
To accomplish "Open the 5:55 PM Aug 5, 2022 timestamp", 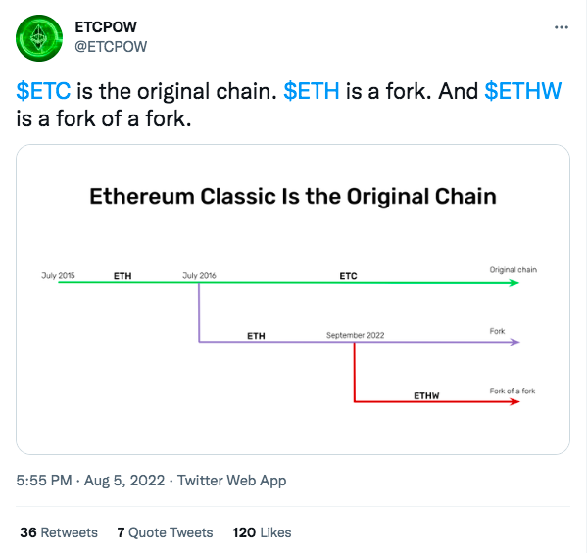I will point(90,481).
